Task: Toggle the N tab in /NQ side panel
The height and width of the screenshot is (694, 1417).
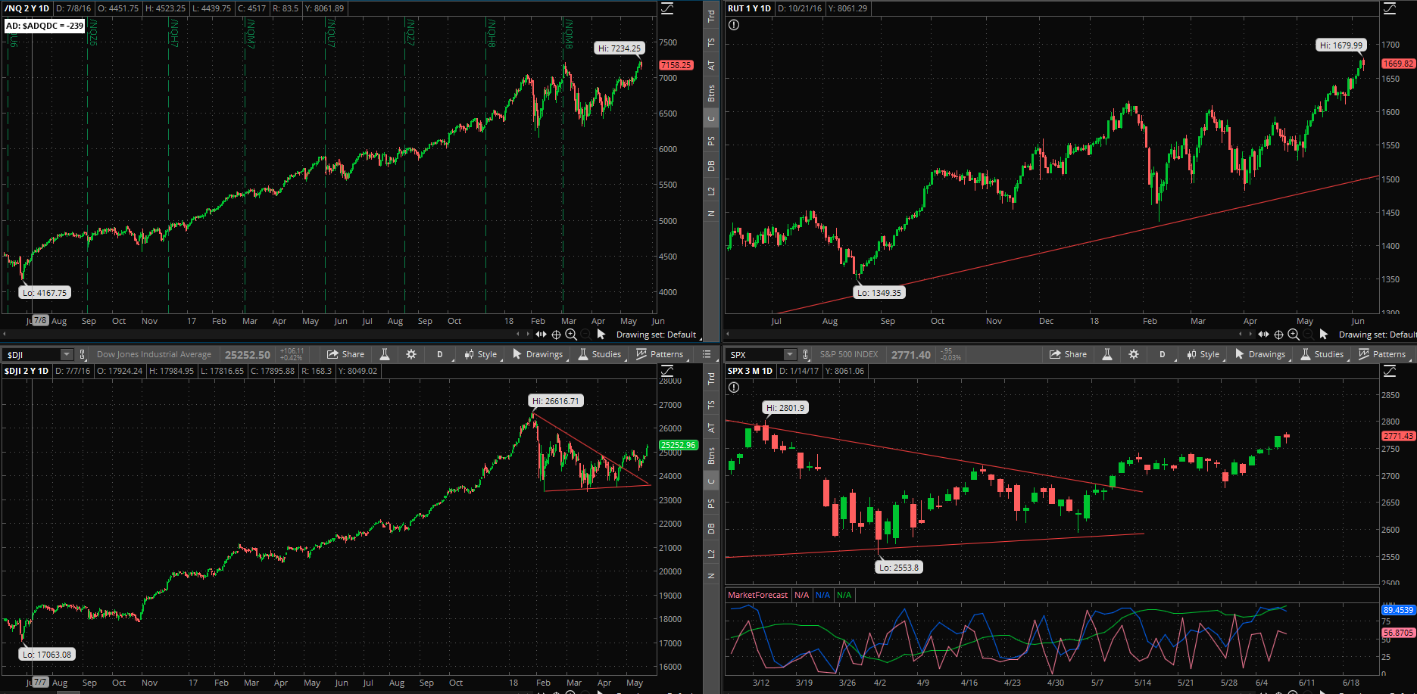Action: [711, 213]
